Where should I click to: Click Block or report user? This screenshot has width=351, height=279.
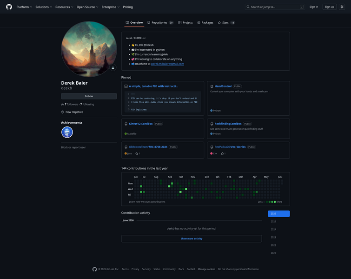pos(73,147)
